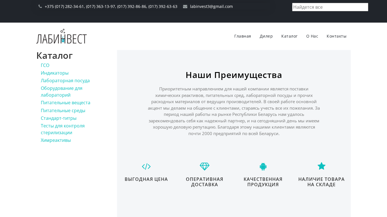387x217 pixels.
Task: Open the Индикаторы catalog category
Action: point(55,73)
